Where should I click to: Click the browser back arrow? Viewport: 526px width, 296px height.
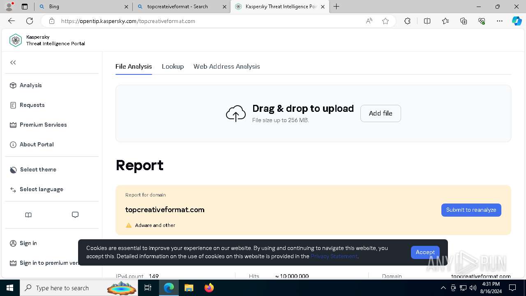[12, 21]
